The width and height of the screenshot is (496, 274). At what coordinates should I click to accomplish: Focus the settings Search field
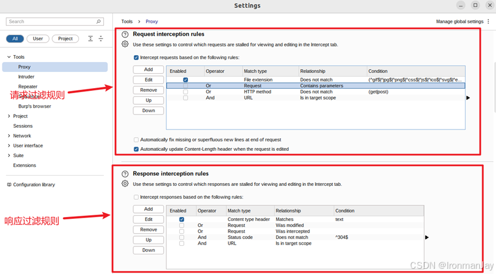[x=55, y=21]
